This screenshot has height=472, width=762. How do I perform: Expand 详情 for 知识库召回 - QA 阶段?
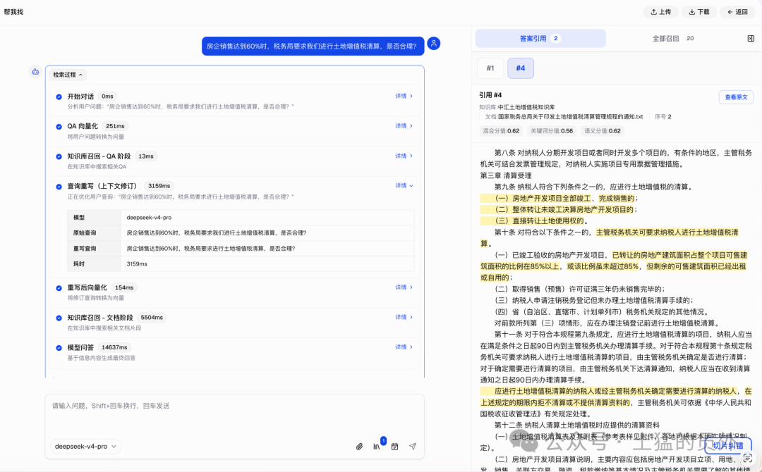click(x=404, y=156)
